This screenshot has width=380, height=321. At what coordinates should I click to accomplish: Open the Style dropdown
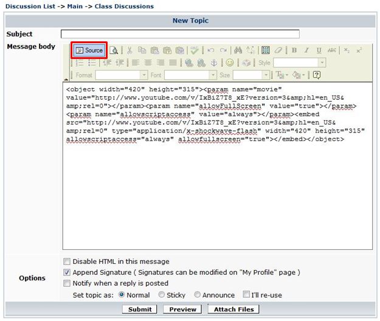tap(300, 63)
